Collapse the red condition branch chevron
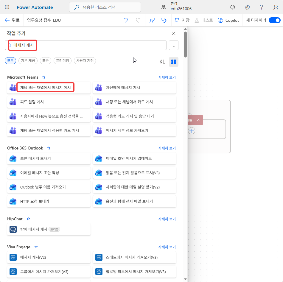The image size is (283, 282). click(198, 120)
